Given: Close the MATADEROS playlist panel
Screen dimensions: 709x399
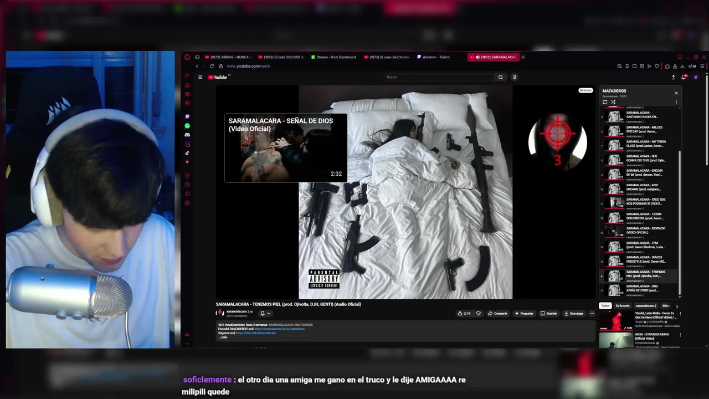Looking at the screenshot, I should pyautogui.click(x=676, y=93).
